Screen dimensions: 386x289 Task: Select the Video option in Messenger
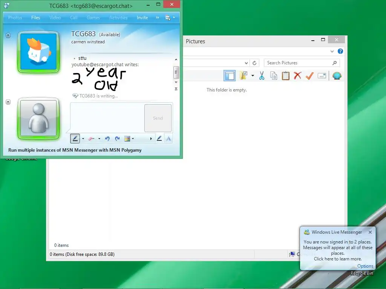click(x=55, y=18)
